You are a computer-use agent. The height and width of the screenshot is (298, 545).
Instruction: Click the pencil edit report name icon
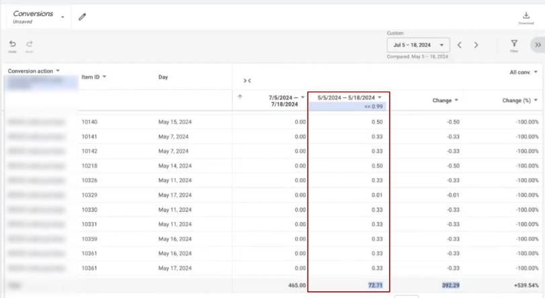[x=82, y=17]
